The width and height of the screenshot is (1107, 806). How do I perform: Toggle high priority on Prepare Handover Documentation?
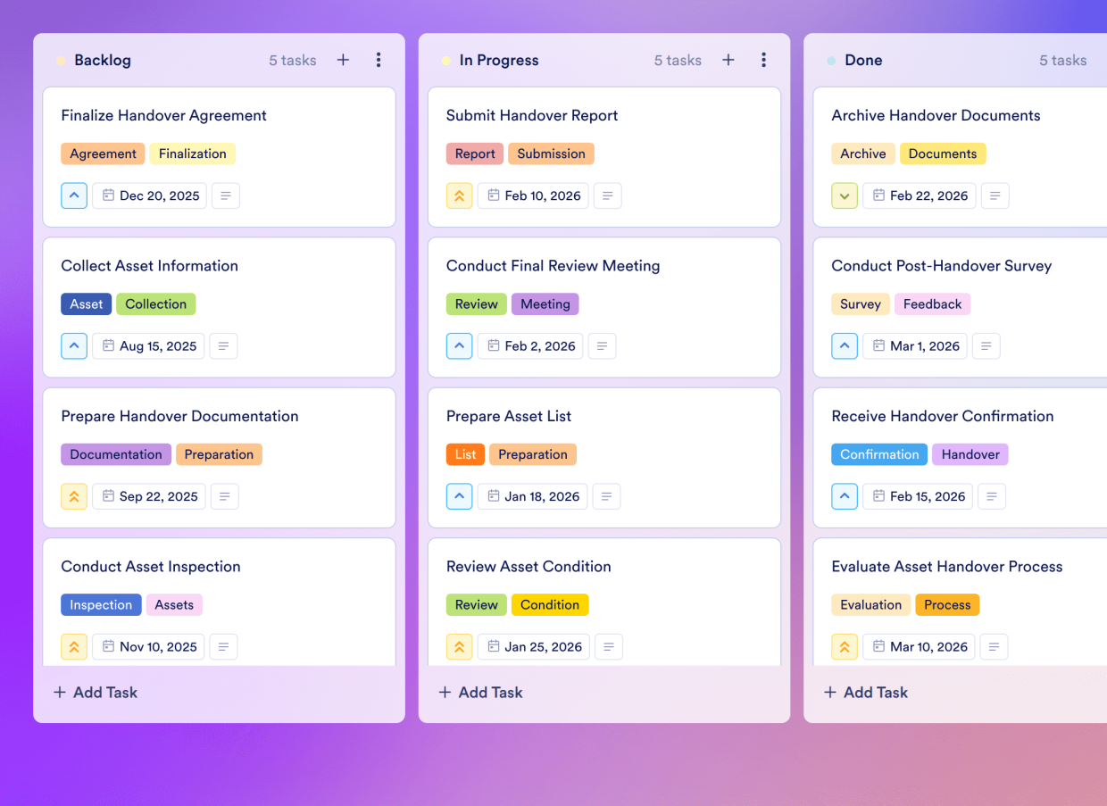74,496
